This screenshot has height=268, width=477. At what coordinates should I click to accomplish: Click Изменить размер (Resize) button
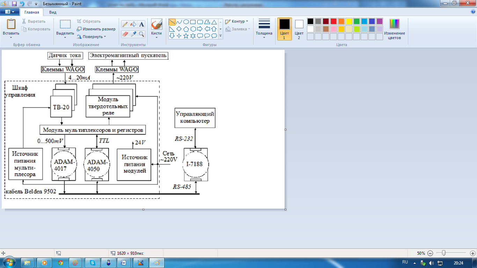tap(96, 29)
